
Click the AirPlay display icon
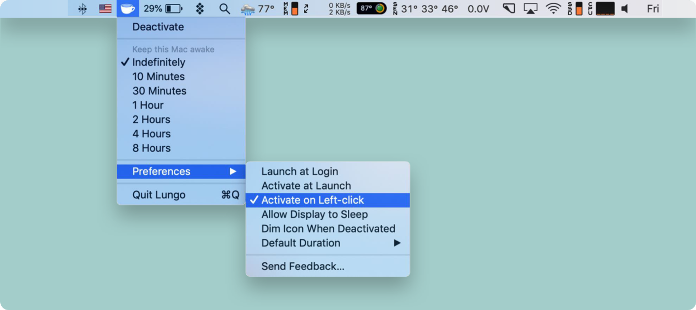click(530, 9)
